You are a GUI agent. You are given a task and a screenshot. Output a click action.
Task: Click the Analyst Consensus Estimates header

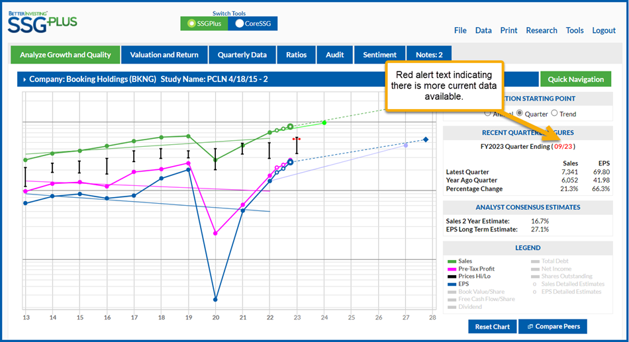[528, 207]
